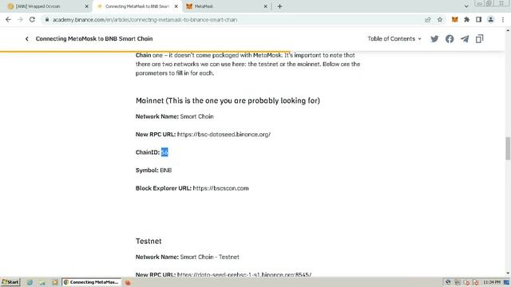Screen dimensions: 511x287
Task: Share the article on Twitter
Action: coord(434,39)
